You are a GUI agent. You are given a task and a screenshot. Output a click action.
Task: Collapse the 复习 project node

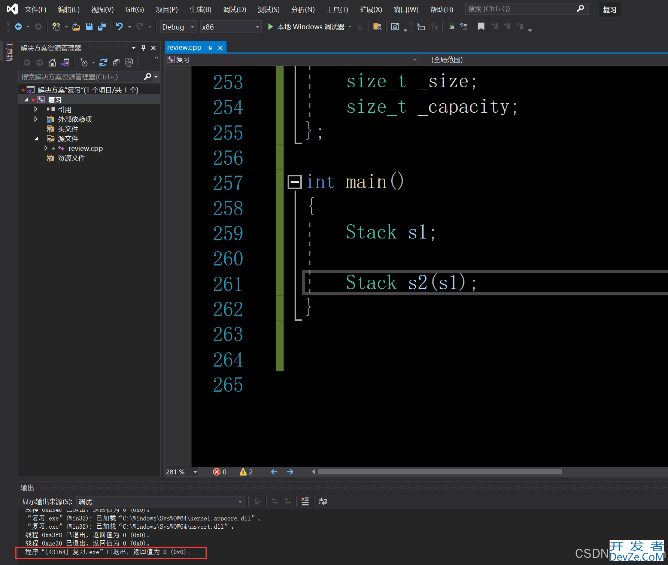point(26,100)
